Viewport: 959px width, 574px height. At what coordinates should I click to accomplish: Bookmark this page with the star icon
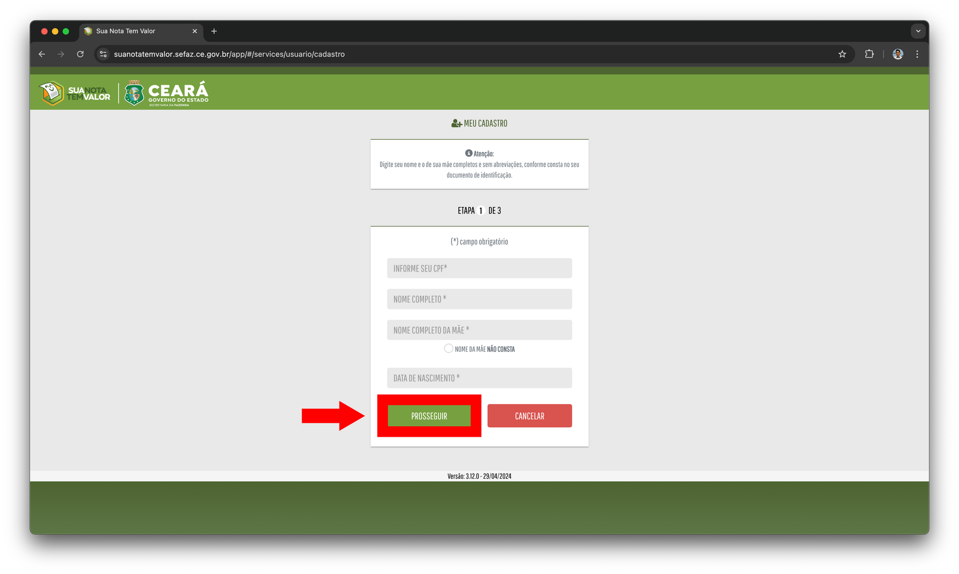point(842,54)
